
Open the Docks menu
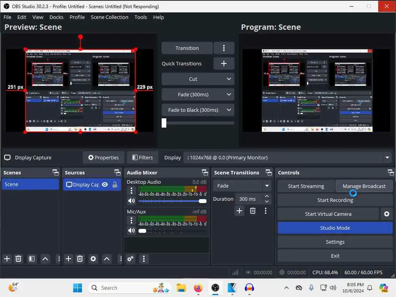56,17
